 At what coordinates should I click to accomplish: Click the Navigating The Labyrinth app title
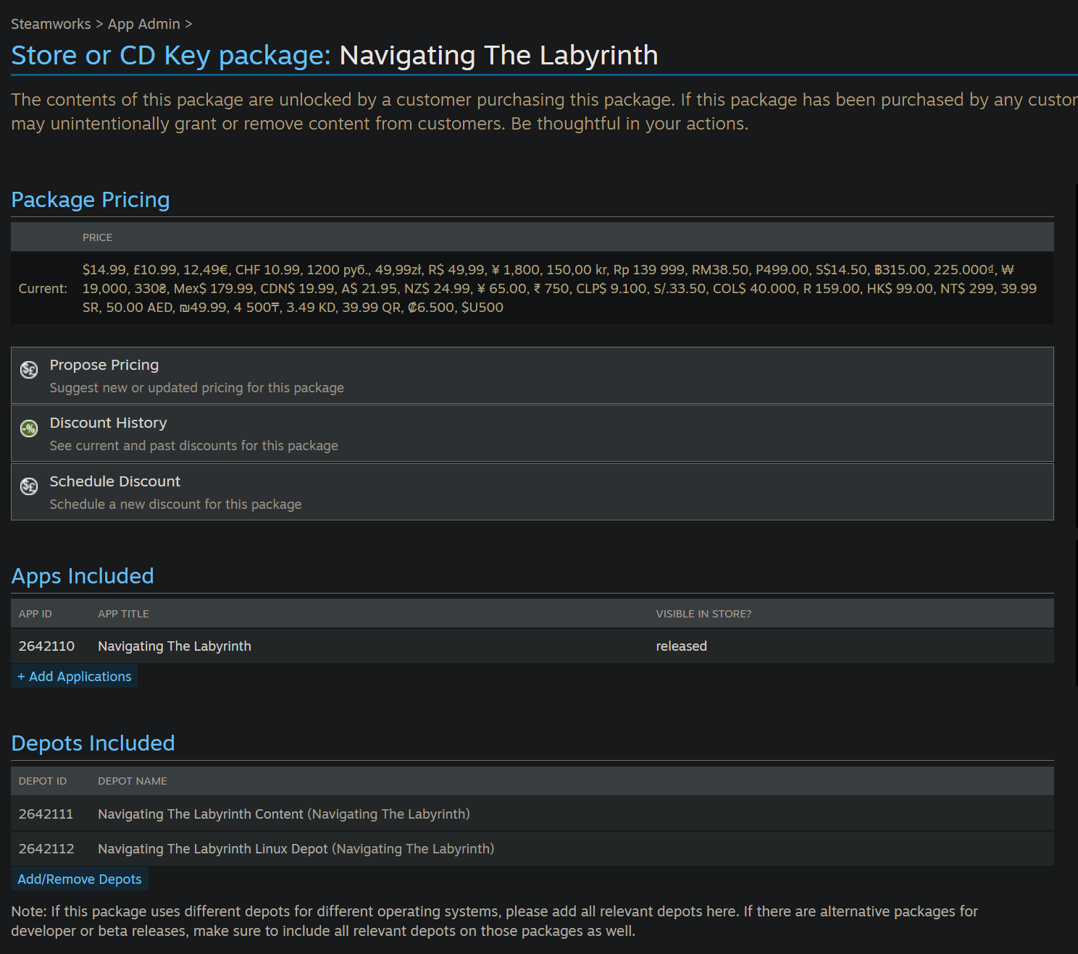(175, 646)
